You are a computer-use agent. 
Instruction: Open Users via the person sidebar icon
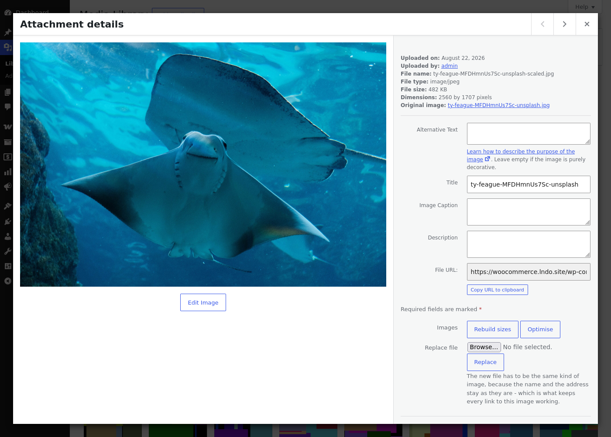click(7, 236)
